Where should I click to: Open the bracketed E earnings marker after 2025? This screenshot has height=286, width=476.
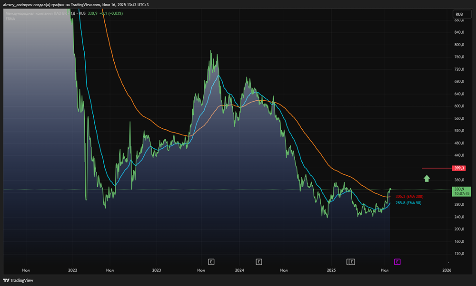pos(351,262)
